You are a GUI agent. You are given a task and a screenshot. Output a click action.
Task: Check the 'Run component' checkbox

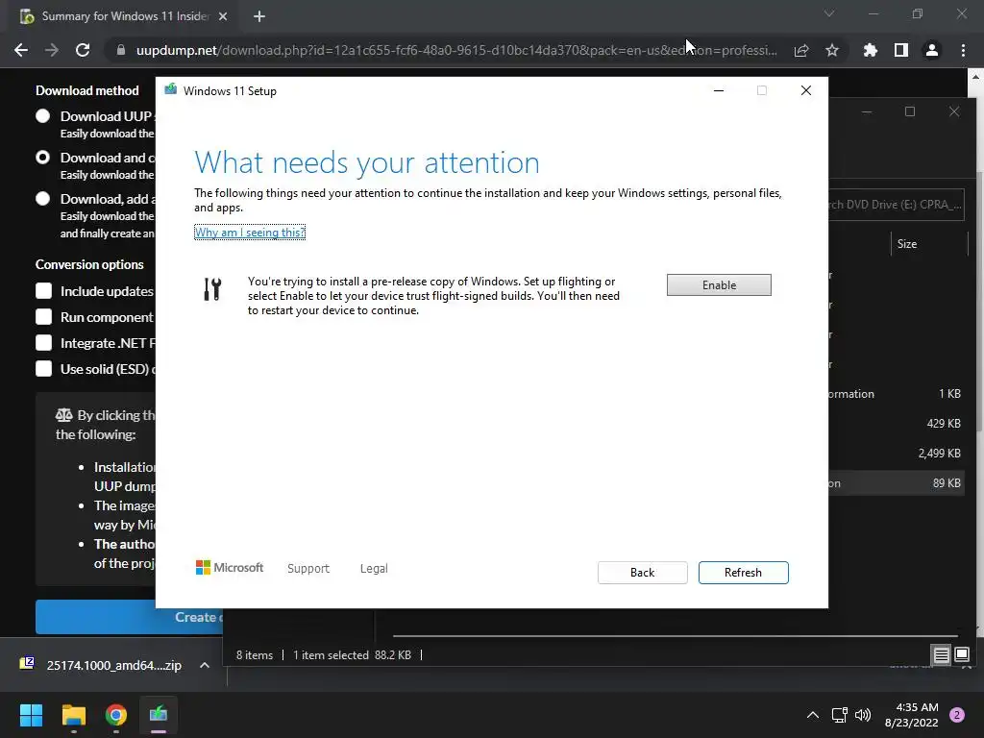(x=43, y=317)
